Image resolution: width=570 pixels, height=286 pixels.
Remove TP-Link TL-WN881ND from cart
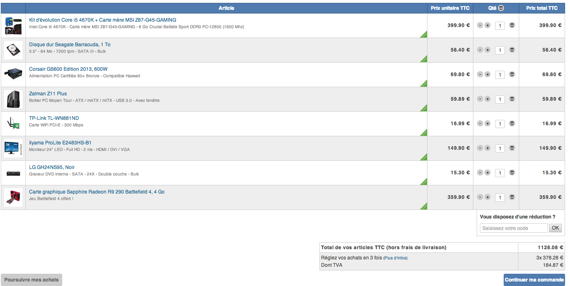tap(512, 124)
